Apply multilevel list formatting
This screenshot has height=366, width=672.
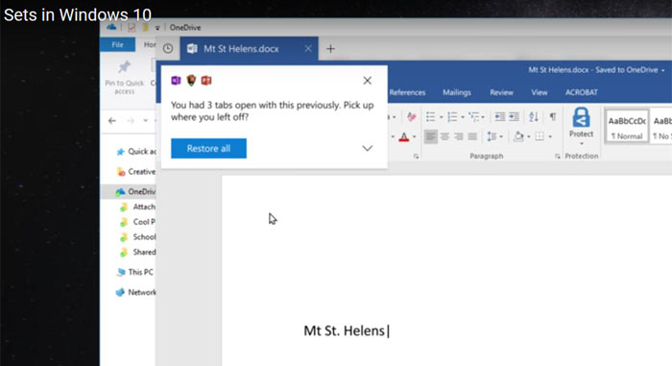point(473,116)
